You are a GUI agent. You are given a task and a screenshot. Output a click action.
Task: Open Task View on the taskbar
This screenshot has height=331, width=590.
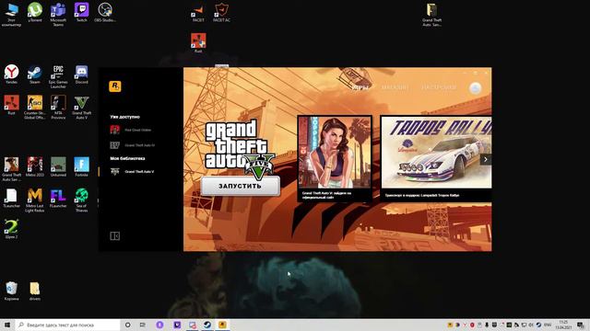(143, 325)
